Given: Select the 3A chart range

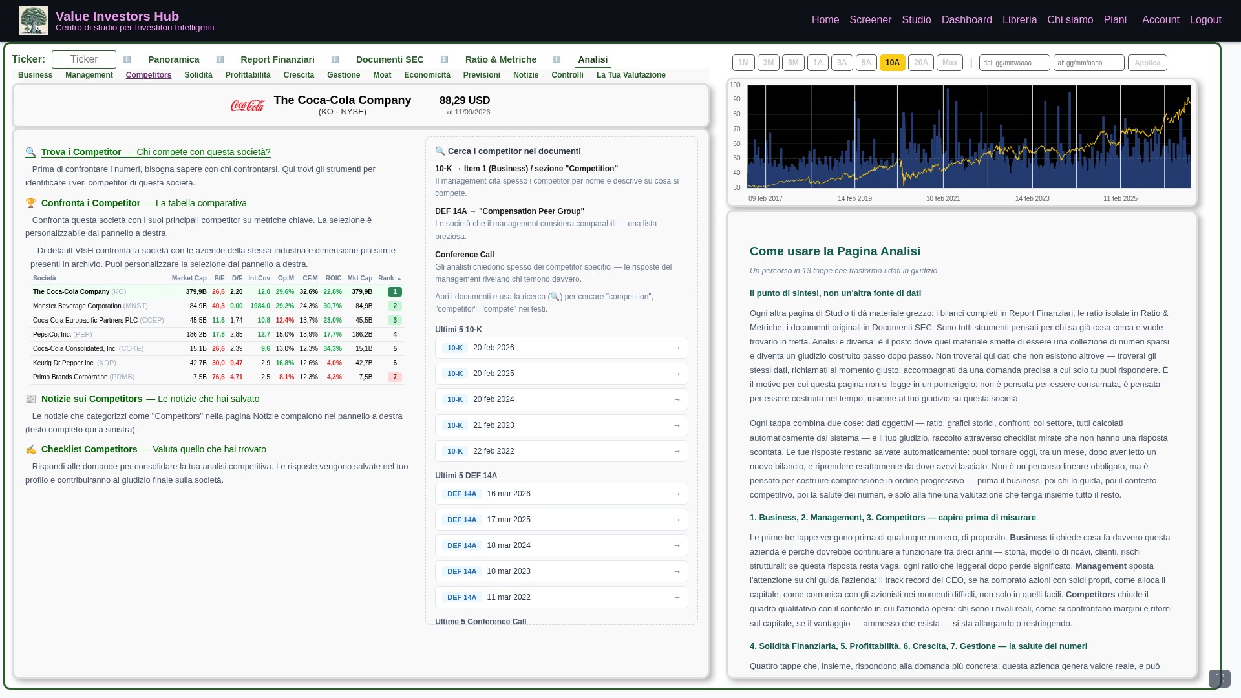Looking at the screenshot, I should (842, 63).
